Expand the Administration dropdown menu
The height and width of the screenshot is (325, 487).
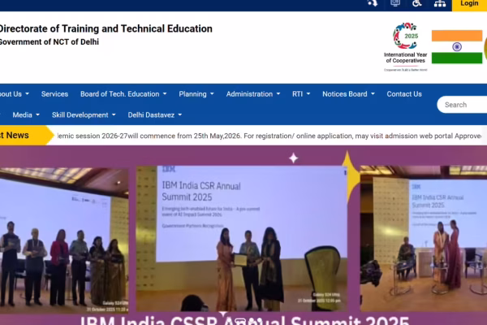[252, 94]
